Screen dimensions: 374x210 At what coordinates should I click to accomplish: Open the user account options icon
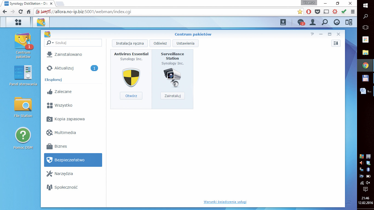(x=312, y=22)
